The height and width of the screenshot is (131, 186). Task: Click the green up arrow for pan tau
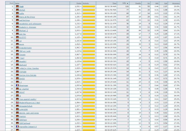pyautogui.click(x=81, y=34)
